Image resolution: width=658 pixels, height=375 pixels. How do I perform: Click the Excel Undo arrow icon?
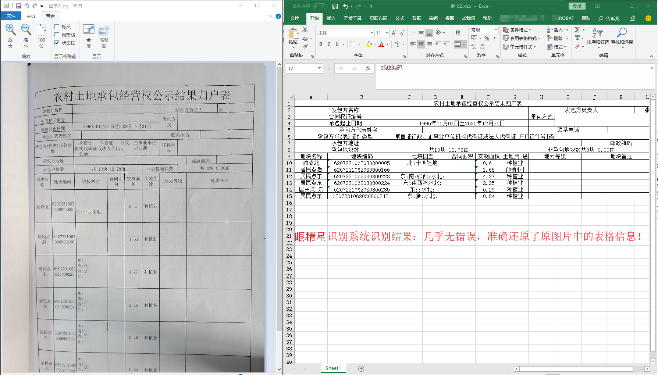(x=345, y=6)
